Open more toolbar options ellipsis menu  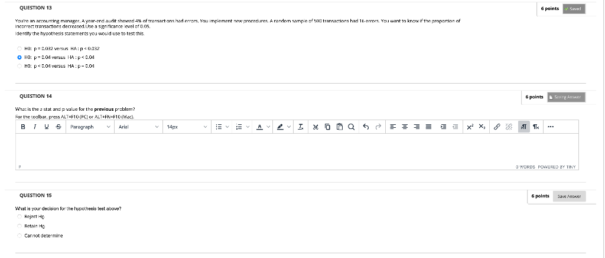point(550,127)
